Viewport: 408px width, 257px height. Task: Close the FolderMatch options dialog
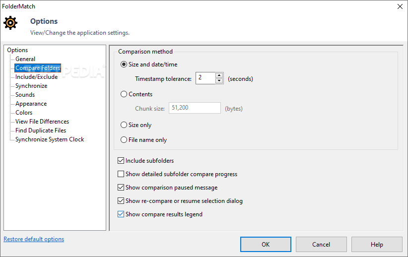[x=400, y=6]
